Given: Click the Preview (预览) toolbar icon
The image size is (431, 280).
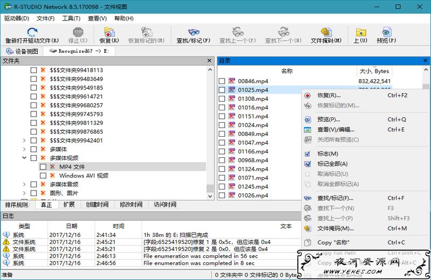Looking at the screenshot, I should 386,32.
